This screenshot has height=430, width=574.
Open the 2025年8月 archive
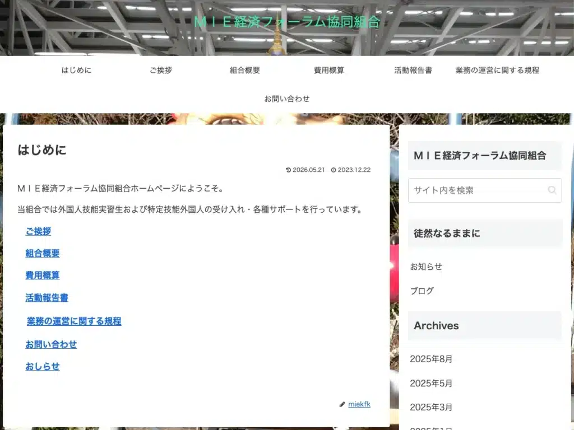coord(431,359)
